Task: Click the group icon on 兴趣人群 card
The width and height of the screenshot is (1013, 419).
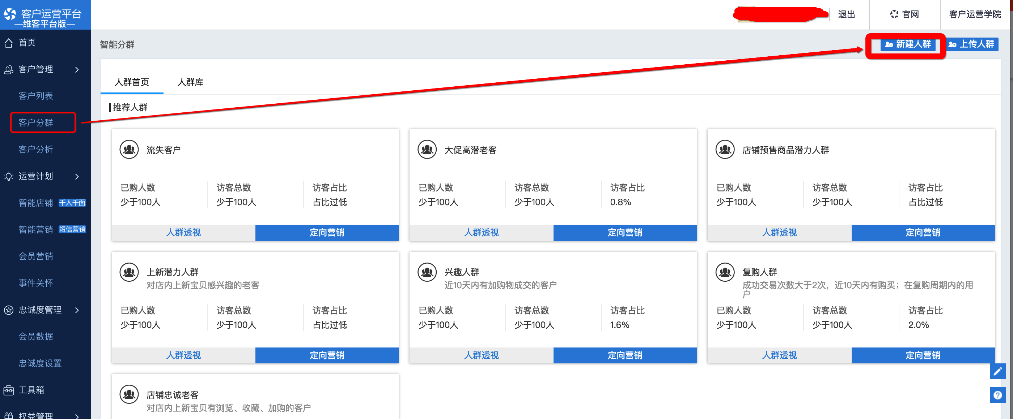Action: coord(427,272)
